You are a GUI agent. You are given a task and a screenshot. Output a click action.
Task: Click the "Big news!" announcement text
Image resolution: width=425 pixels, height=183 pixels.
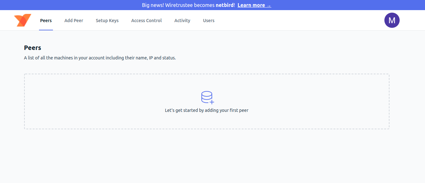pyautogui.click(x=153, y=5)
